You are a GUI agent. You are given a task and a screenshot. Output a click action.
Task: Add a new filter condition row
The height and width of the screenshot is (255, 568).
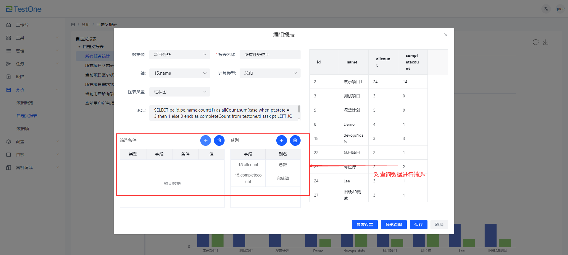205,140
